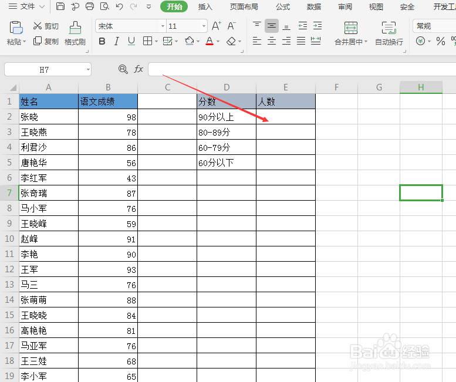This screenshot has width=456, height=382.
Task: Apply the fill color bucket
Action: click(x=190, y=41)
